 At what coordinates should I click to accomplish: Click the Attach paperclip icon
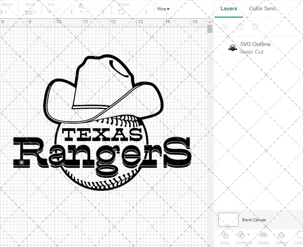click(264, 235)
